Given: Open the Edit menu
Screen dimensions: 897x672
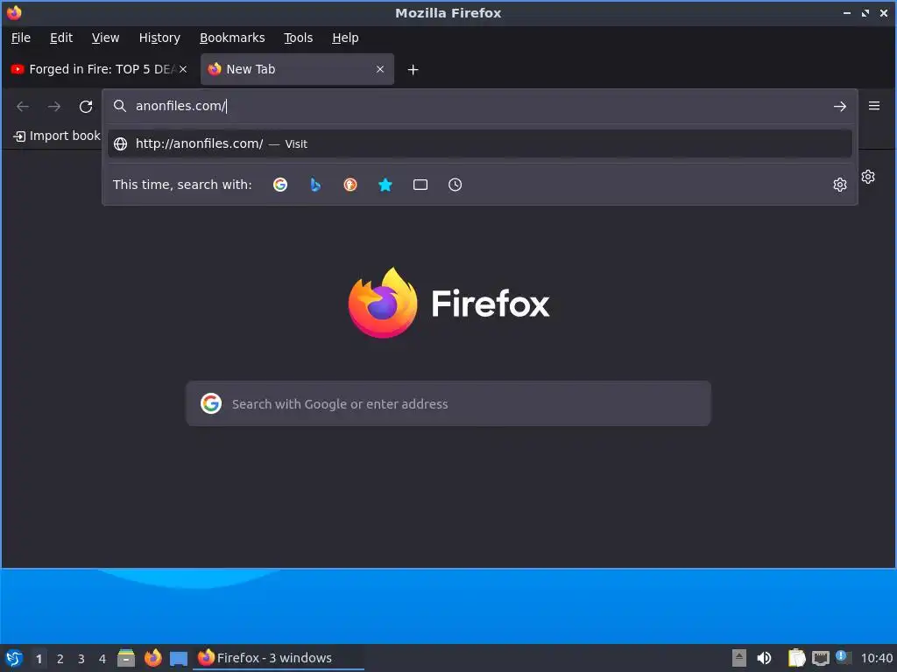Looking at the screenshot, I should pos(61,38).
